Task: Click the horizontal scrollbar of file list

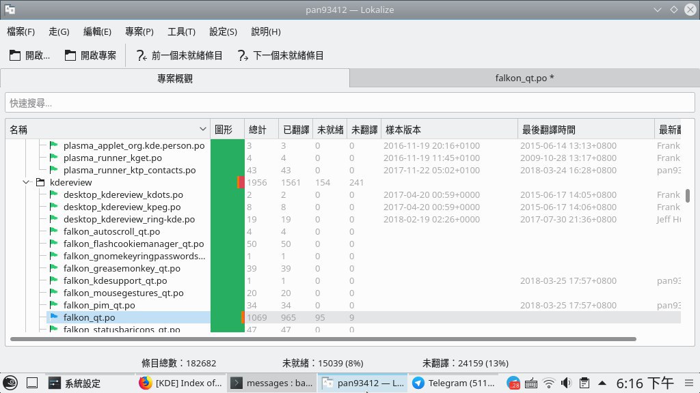Action: click(323, 339)
